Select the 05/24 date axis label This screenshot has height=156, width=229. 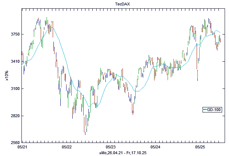[x=156, y=147]
